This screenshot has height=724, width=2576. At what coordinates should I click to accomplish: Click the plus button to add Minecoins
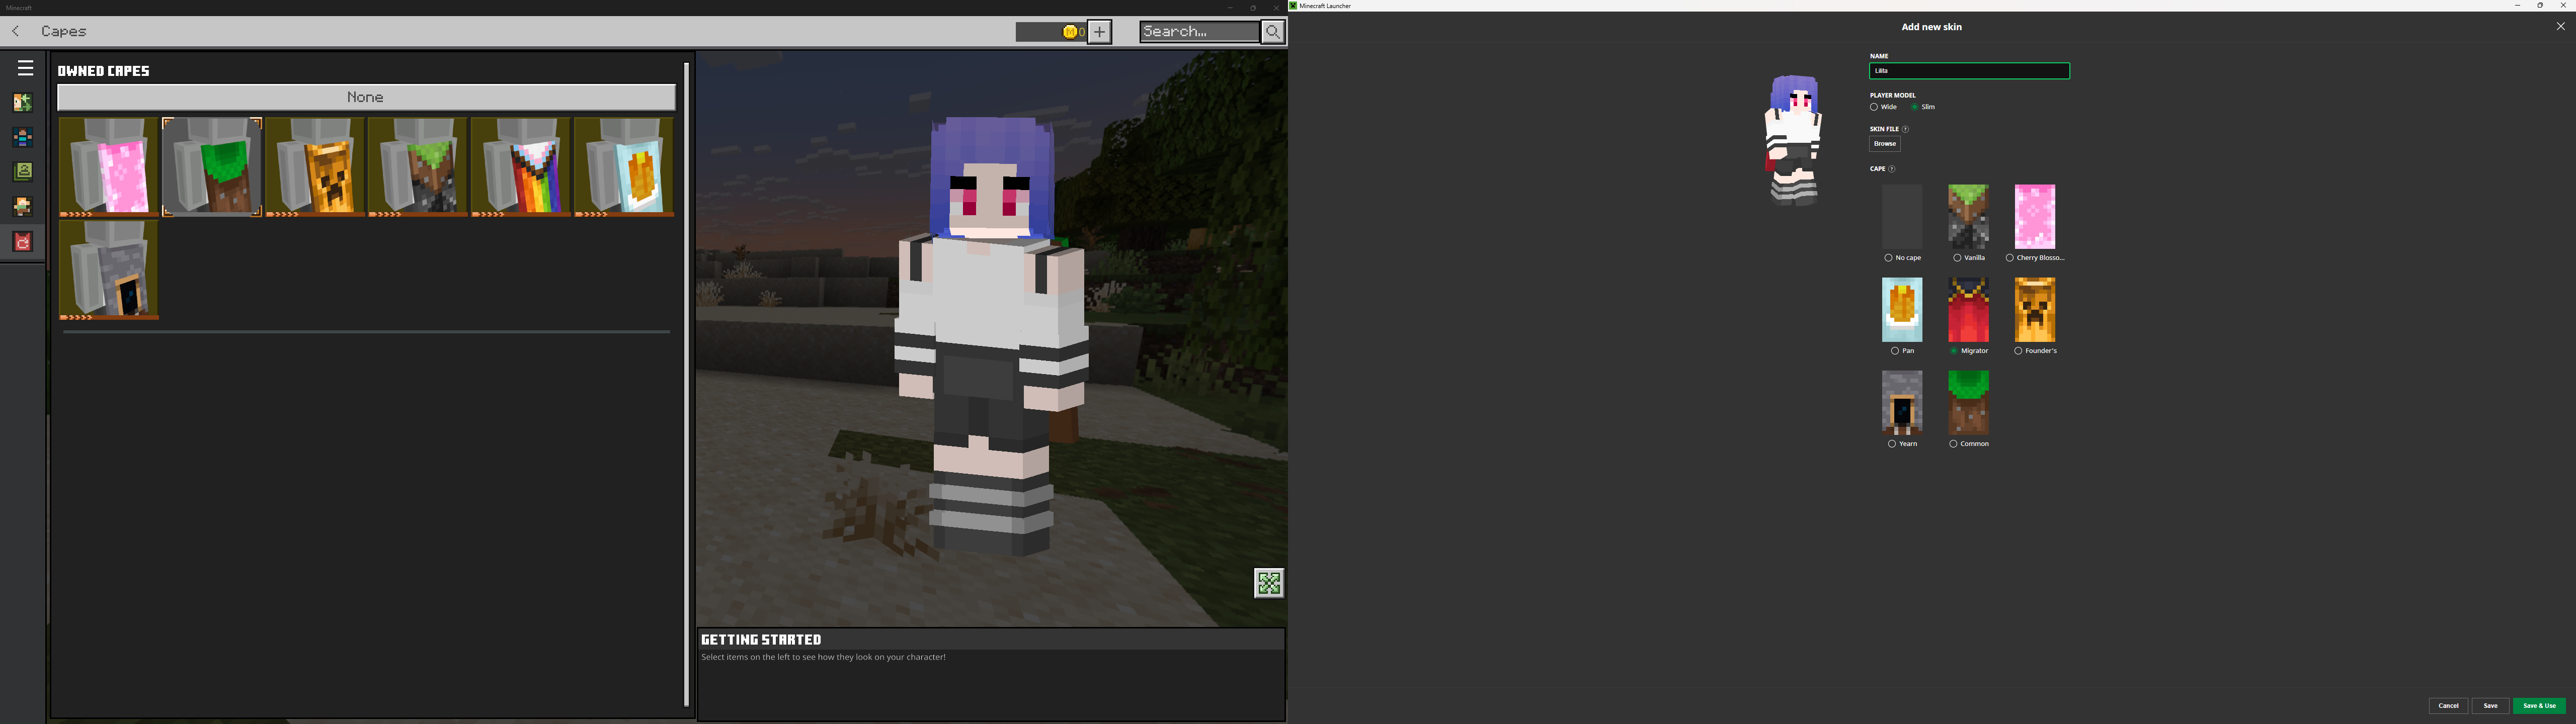pos(1099,32)
